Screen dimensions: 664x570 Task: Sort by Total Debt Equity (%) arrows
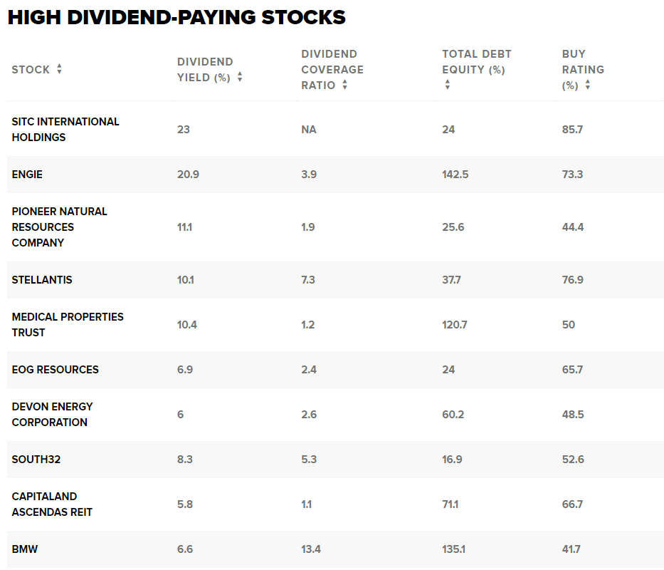click(447, 85)
